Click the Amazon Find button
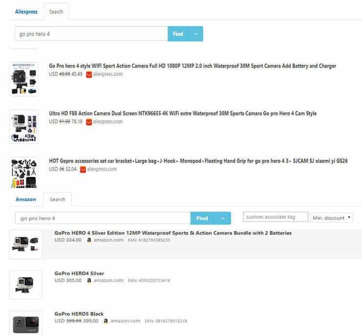Viewport: 362px width, 335px height. 211,218
